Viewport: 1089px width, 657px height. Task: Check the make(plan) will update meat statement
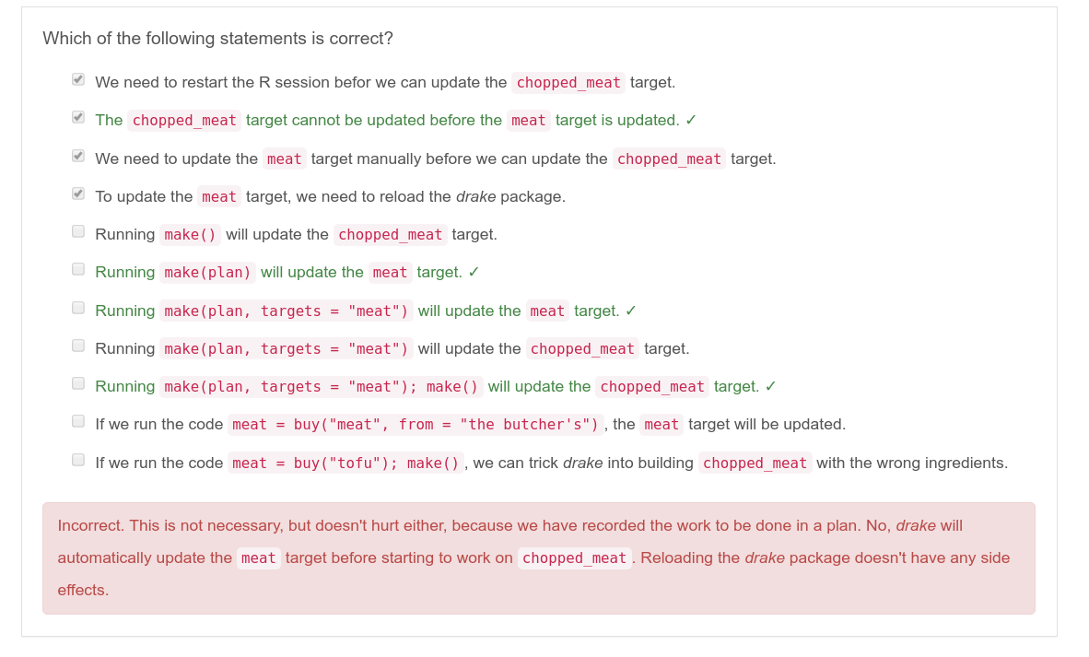pyautogui.click(x=78, y=269)
